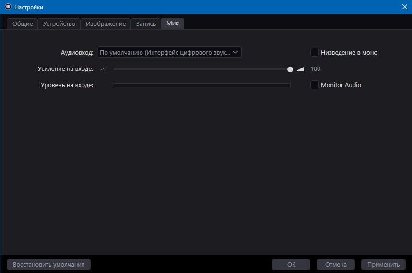This screenshot has height=273, width=412.
Task: Click the Отмена button
Action: pos(336,264)
